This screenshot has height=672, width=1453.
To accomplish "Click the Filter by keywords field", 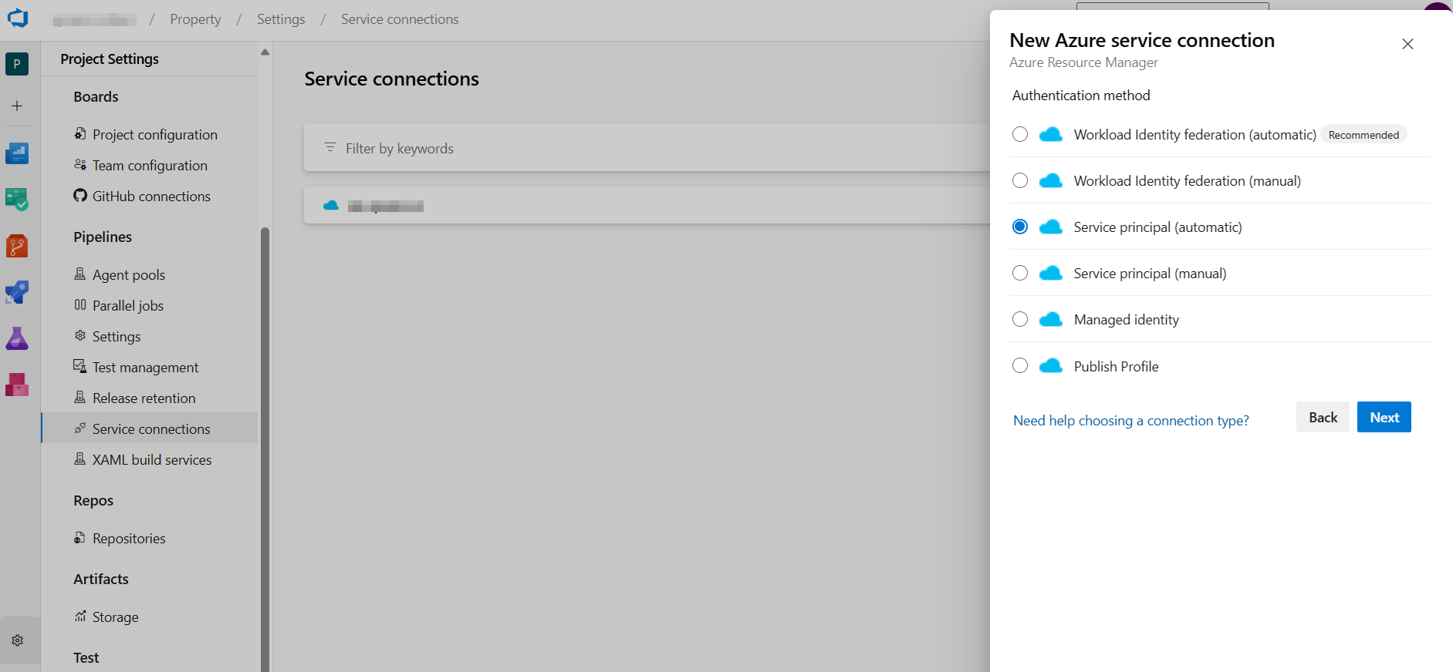I will tap(647, 147).
